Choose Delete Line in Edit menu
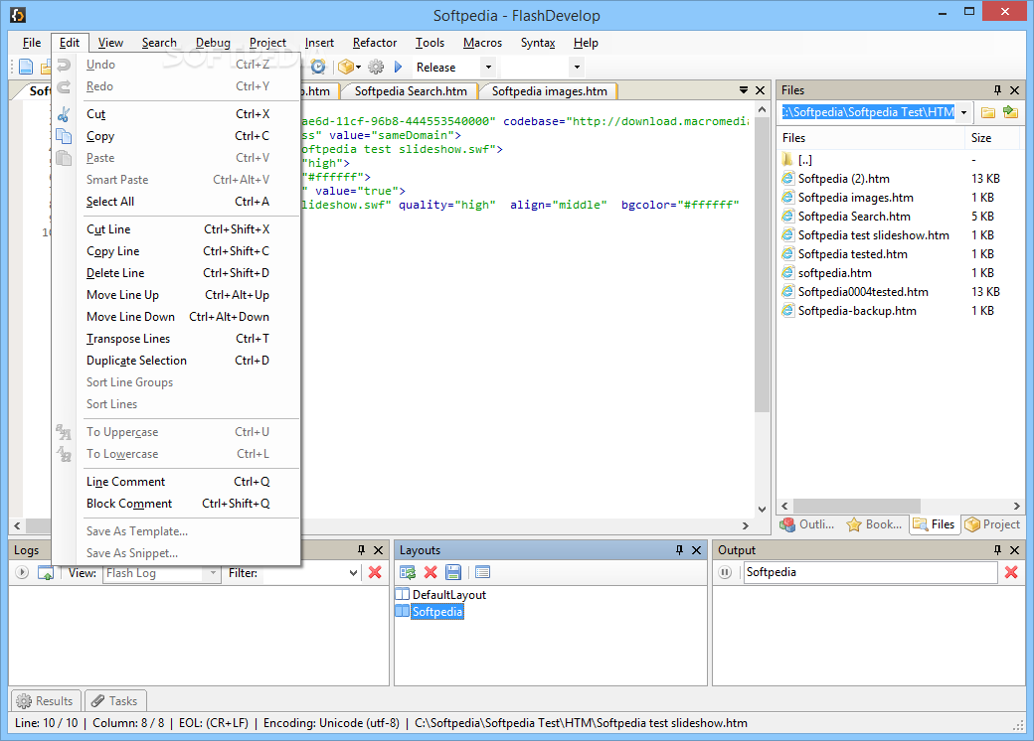This screenshot has height=741, width=1034. coord(176,273)
